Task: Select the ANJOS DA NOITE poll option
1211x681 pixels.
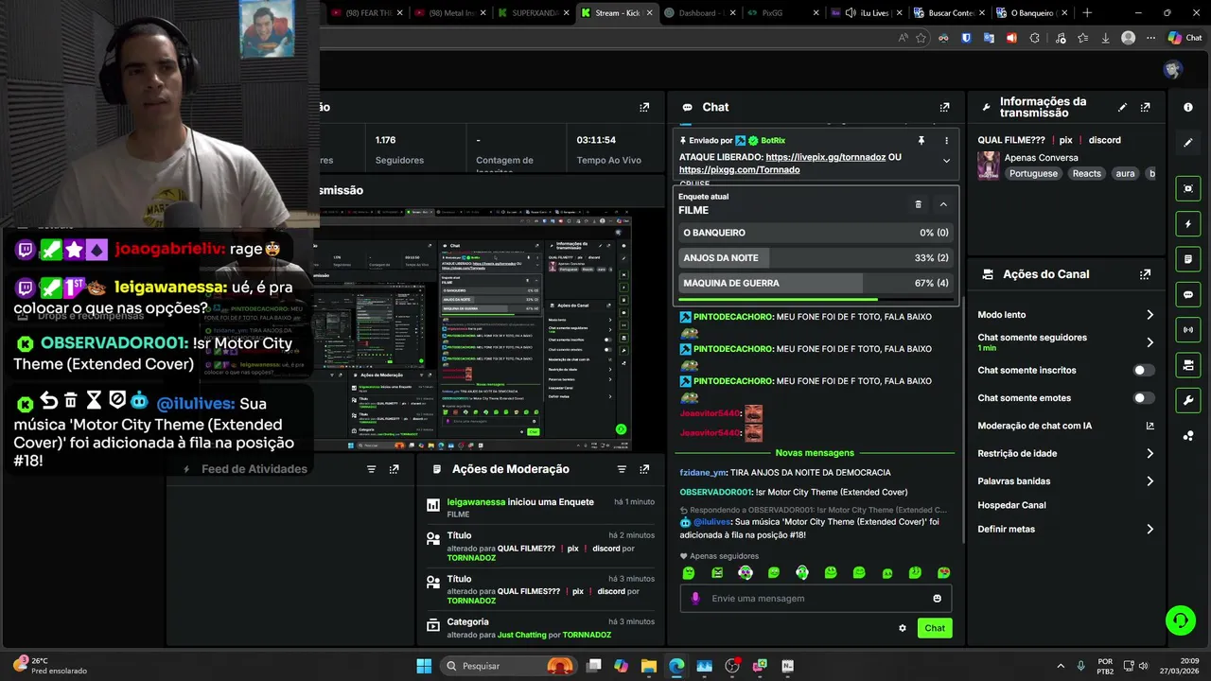Action: pyautogui.click(x=816, y=258)
